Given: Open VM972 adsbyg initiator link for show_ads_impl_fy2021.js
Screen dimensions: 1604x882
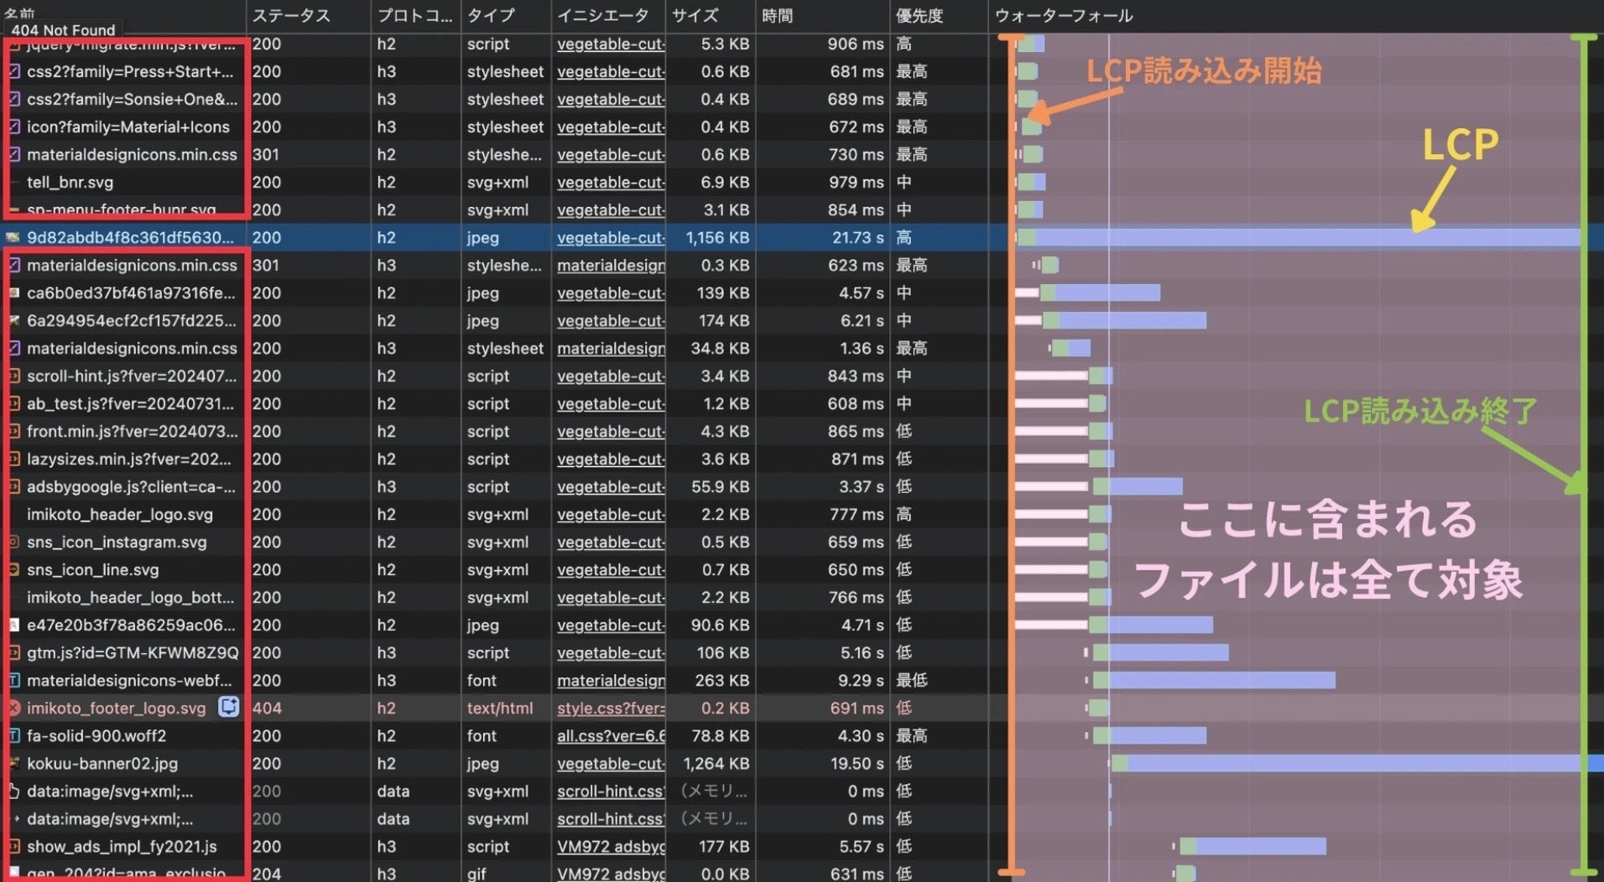Looking at the screenshot, I should click(x=611, y=847).
